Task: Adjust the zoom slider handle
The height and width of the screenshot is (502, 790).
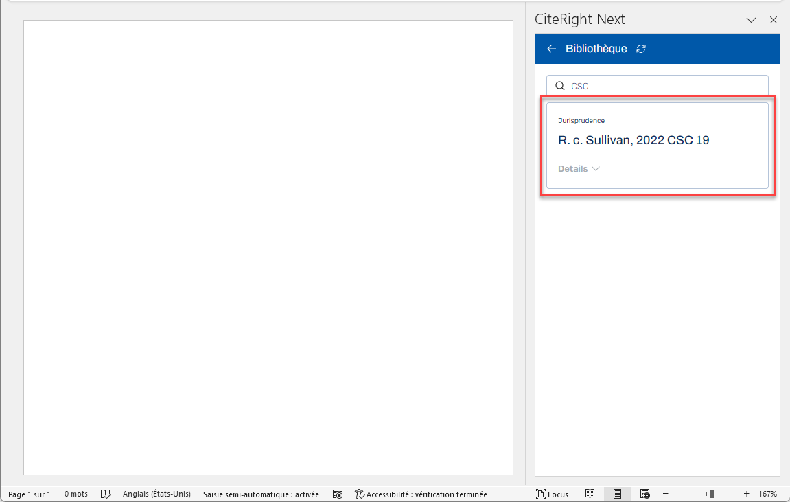Action: [x=712, y=494]
